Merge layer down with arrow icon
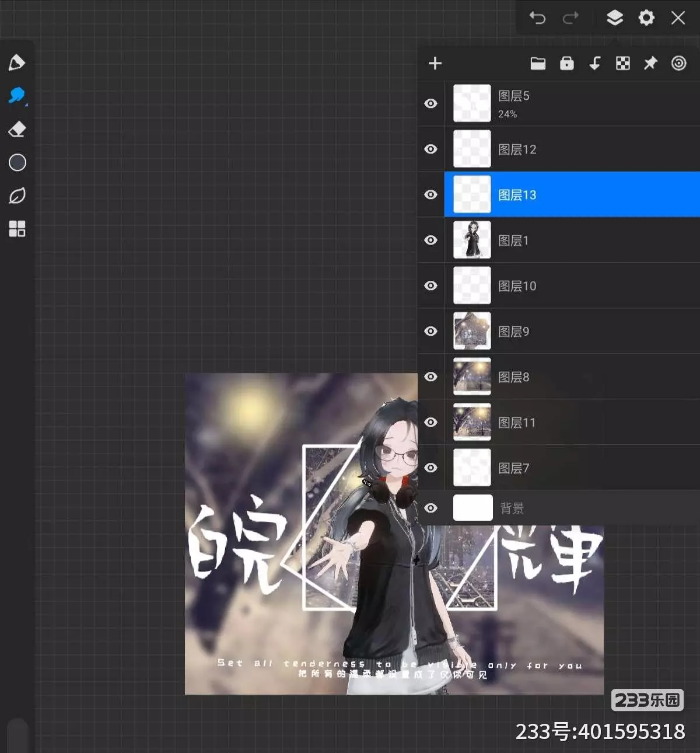This screenshot has height=753, width=700. click(594, 63)
